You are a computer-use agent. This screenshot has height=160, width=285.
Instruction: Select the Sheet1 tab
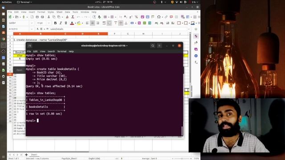click(x=34, y=155)
